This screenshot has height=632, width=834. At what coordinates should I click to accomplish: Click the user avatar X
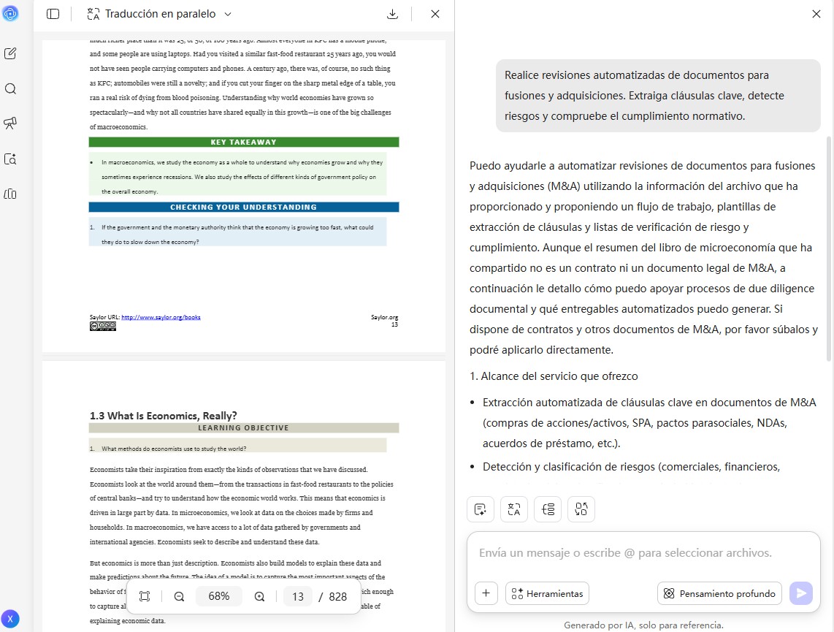pyautogui.click(x=10, y=619)
